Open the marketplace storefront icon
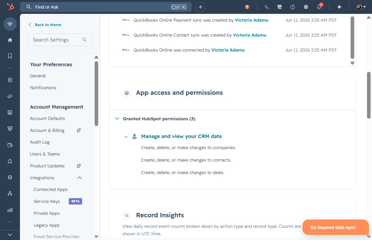 (x=280, y=7)
